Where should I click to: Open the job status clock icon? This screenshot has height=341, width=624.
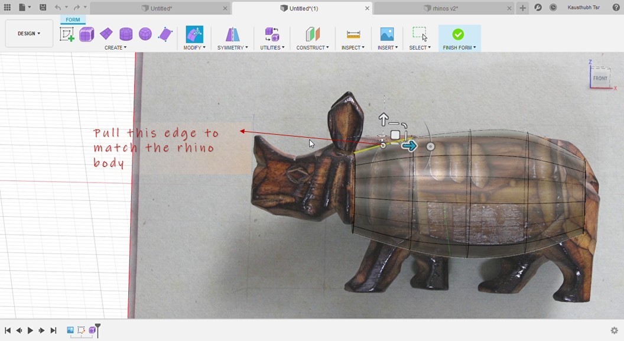coord(553,8)
